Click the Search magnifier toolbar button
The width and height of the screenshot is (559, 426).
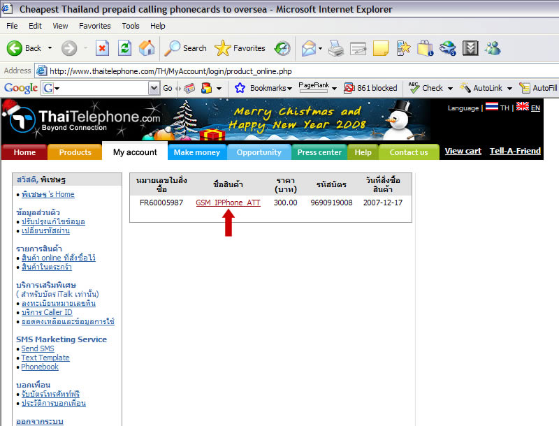(x=185, y=48)
